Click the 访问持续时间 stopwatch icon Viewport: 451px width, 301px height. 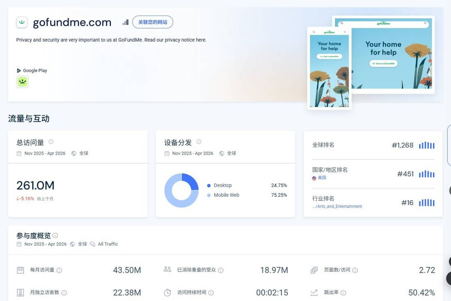[167, 292]
